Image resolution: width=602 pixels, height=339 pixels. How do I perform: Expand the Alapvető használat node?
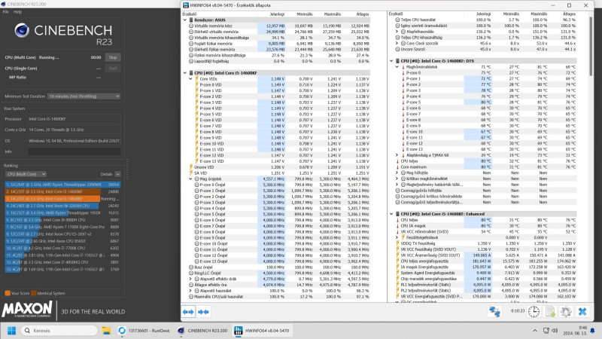(x=190, y=291)
